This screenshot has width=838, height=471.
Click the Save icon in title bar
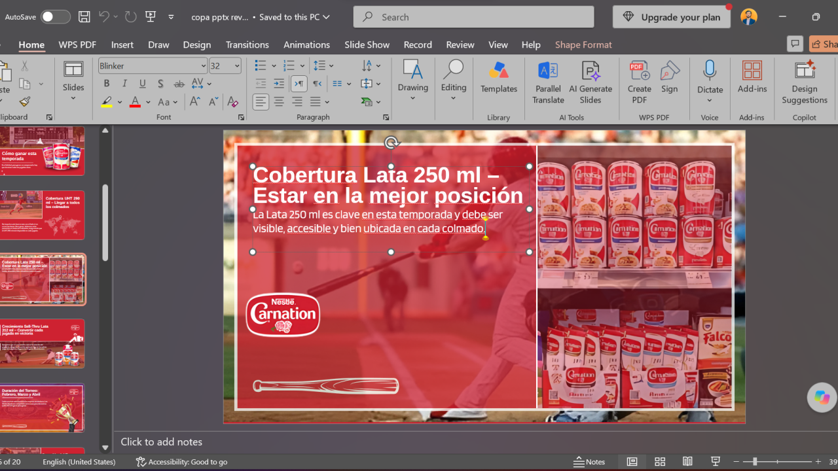point(84,17)
